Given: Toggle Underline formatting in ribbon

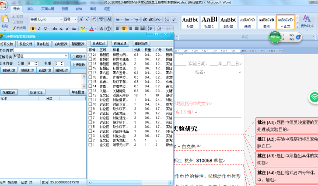Looking at the screenshot, I should tap(45, 28).
